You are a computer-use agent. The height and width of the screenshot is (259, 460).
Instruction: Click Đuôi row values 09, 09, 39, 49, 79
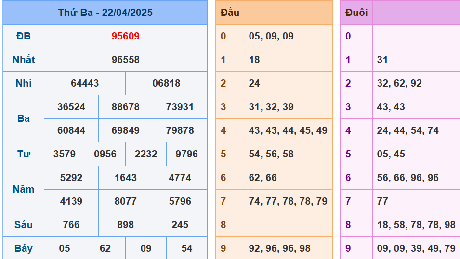coord(416,248)
